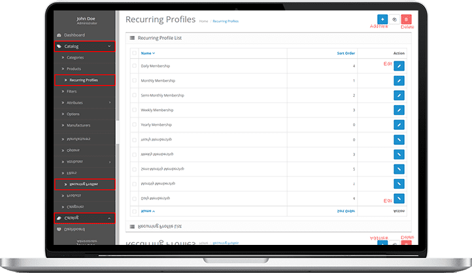Click the Home breadcrumb link

coord(204,21)
